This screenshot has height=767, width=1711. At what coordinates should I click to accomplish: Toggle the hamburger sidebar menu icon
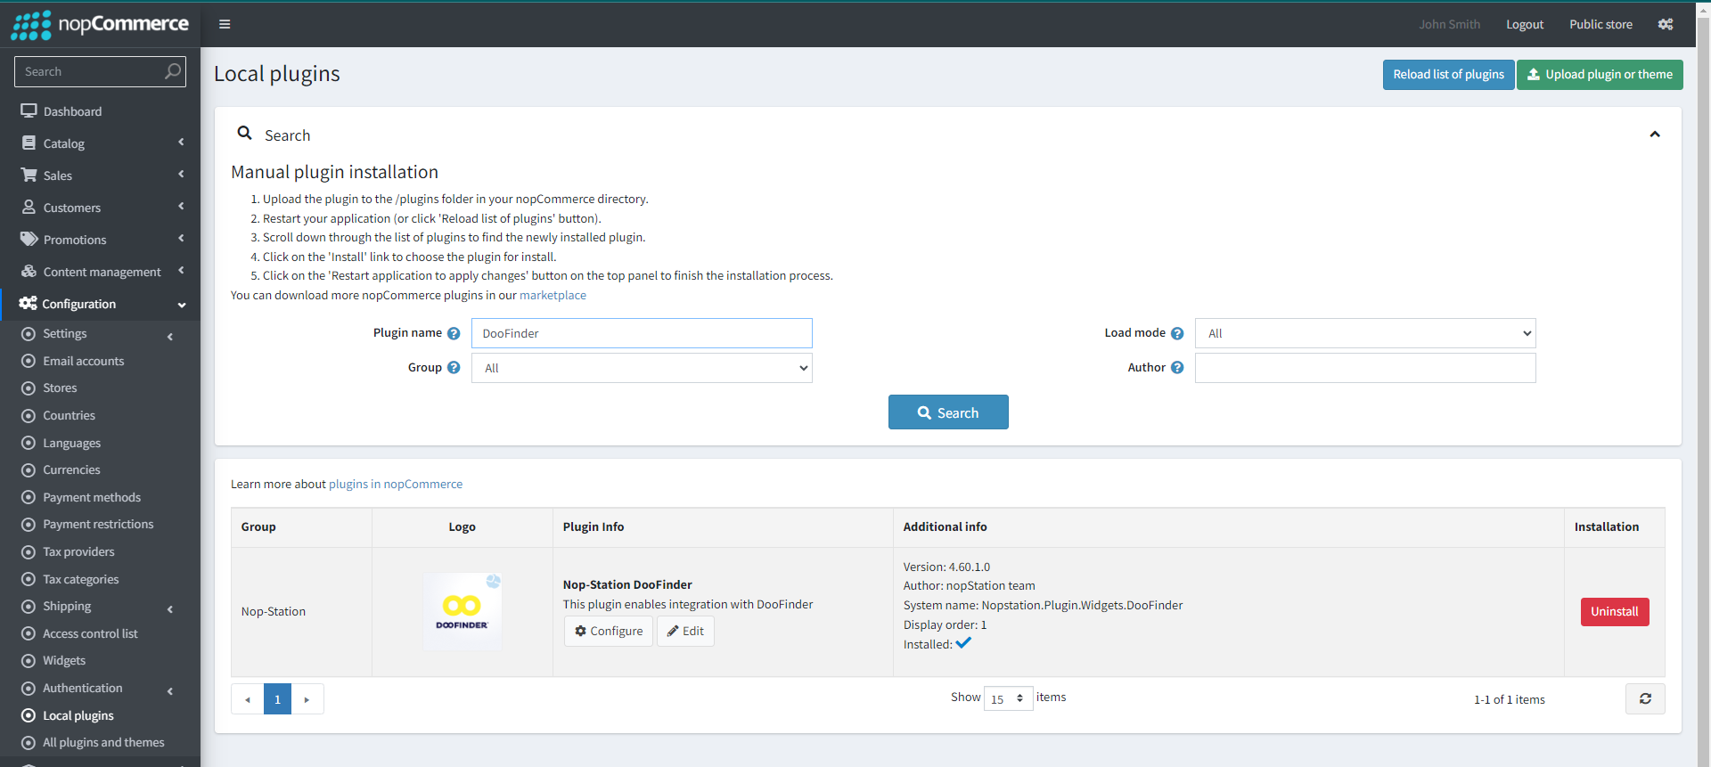coord(225,24)
